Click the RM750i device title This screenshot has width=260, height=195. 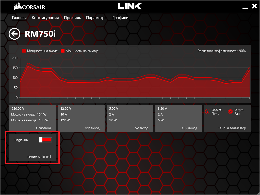click(x=40, y=34)
